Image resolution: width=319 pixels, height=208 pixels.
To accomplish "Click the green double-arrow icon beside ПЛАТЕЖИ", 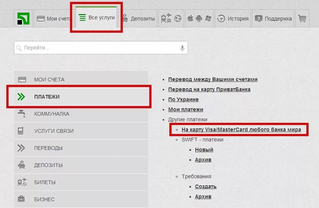I will 21,97.
